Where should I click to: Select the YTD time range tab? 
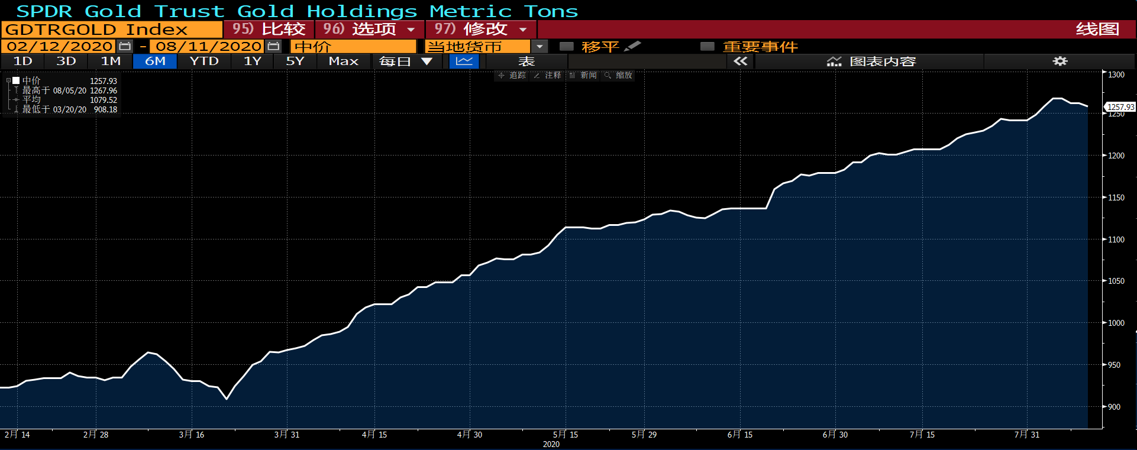[204, 61]
